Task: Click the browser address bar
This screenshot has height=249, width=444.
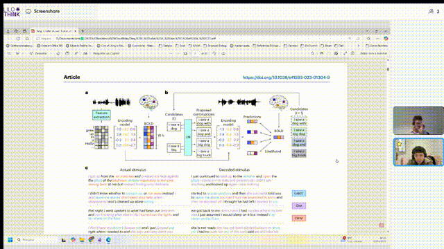Action: point(193,39)
